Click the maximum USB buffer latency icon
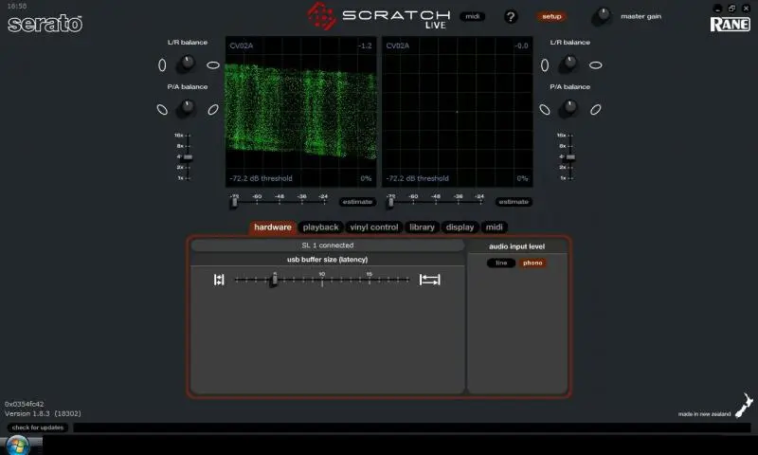 [x=430, y=280]
